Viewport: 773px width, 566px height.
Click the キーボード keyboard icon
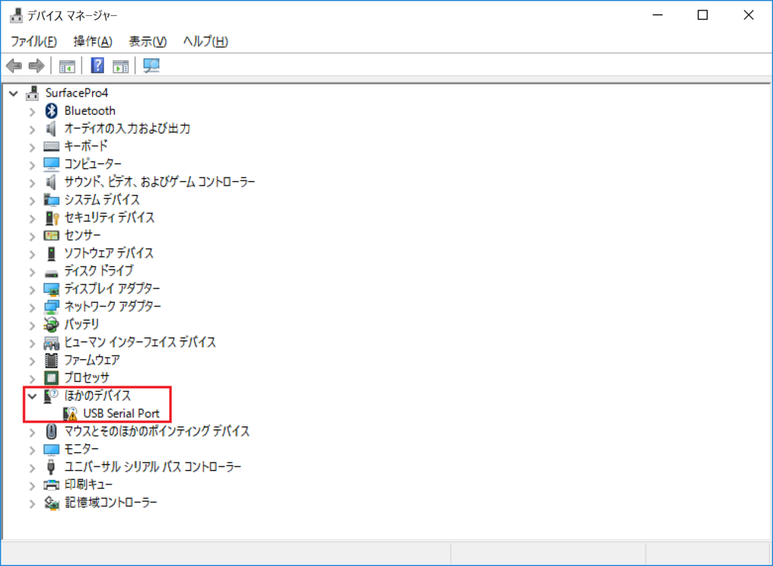click(51, 146)
